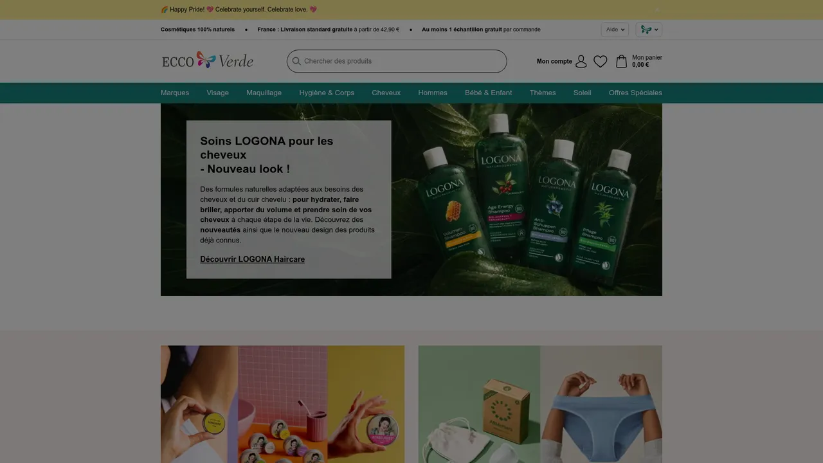The width and height of the screenshot is (823, 463).
Task: Click the Mon compte link
Action: [554, 62]
